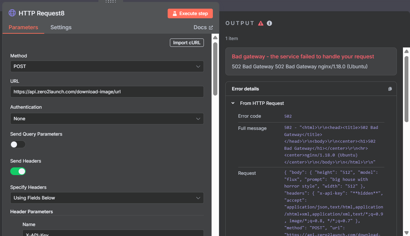Click the output scrollbar down arrow
Image resolution: width=410 pixels, height=236 pixels.
click(406, 232)
